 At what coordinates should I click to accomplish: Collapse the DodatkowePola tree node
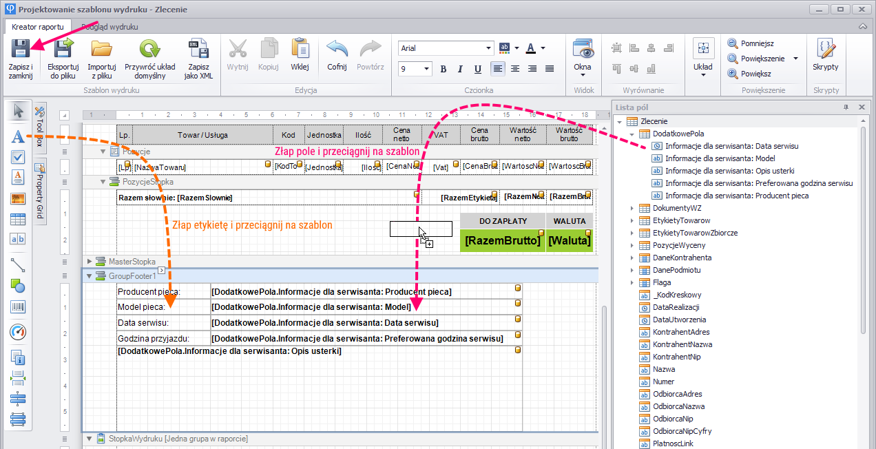[x=632, y=134]
